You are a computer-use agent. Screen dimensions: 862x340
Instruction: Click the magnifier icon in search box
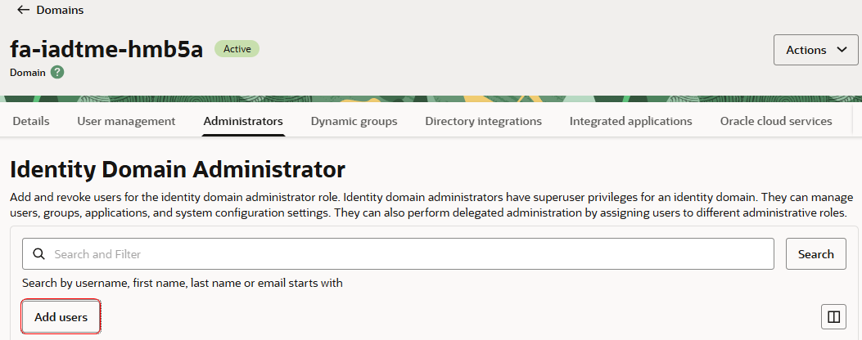[x=38, y=254]
